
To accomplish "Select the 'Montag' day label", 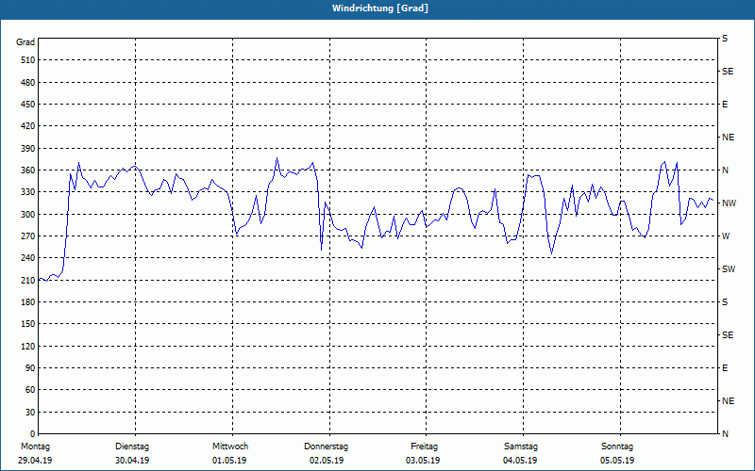I will coord(35,447).
